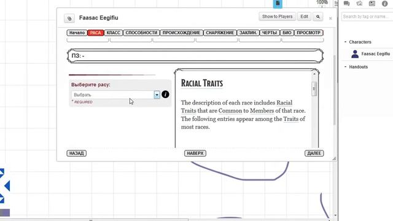Collapse the Characters folder
The width and height of the screenshot is (393, 221).
pyautogui.click(x=346, y=42)
